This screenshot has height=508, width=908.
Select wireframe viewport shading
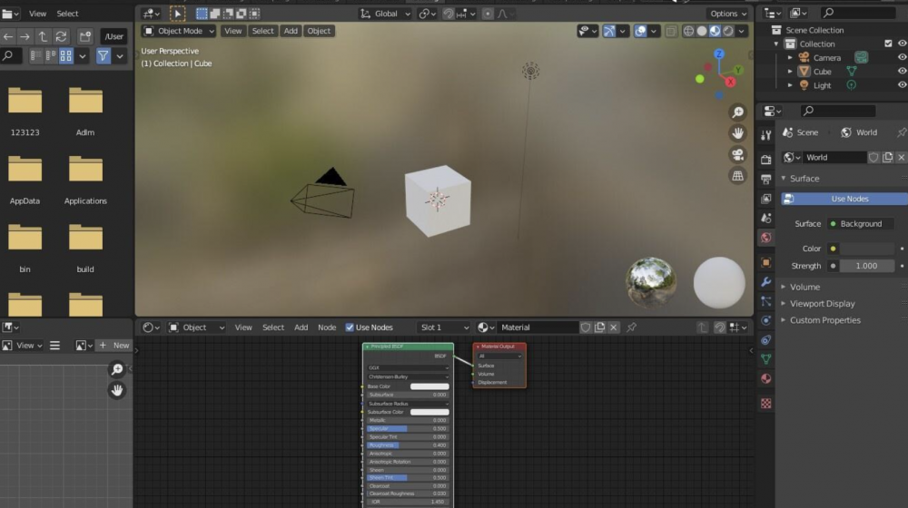[688, 31]
